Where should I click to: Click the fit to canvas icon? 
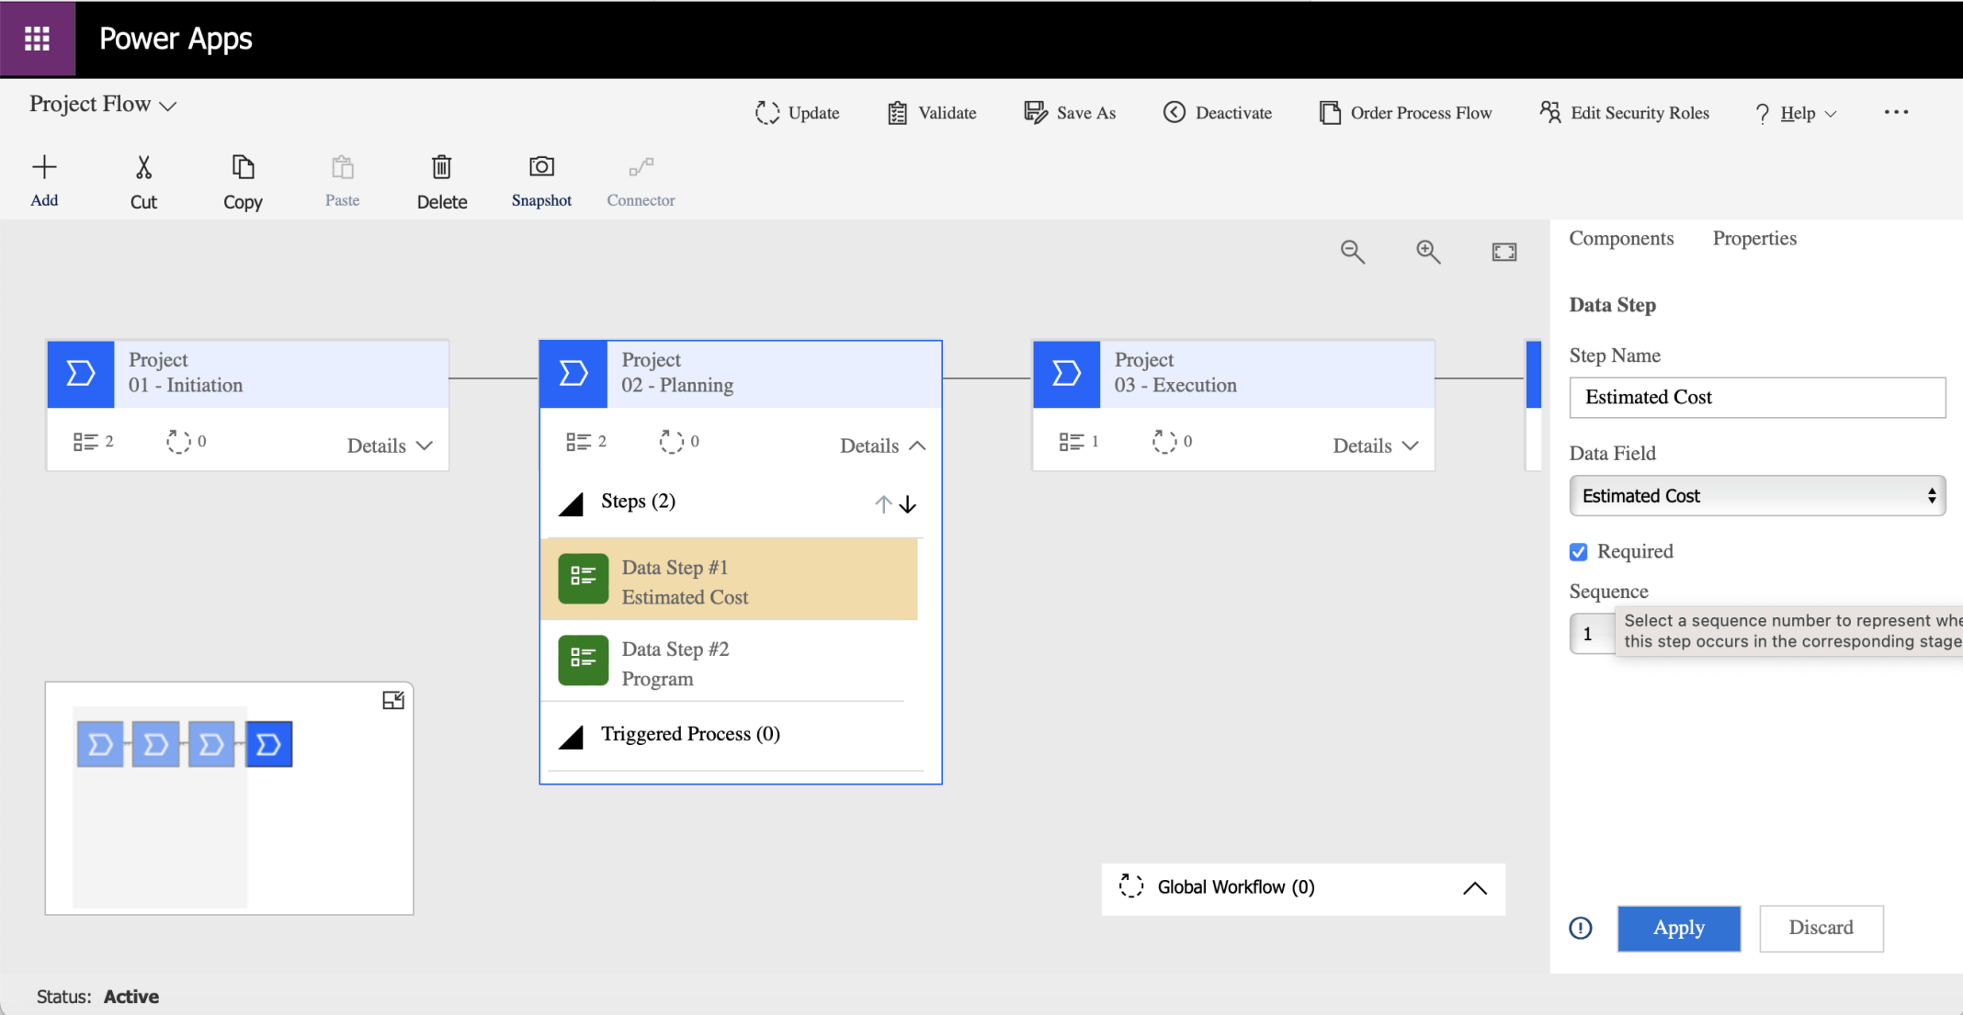click(1503, 252)
